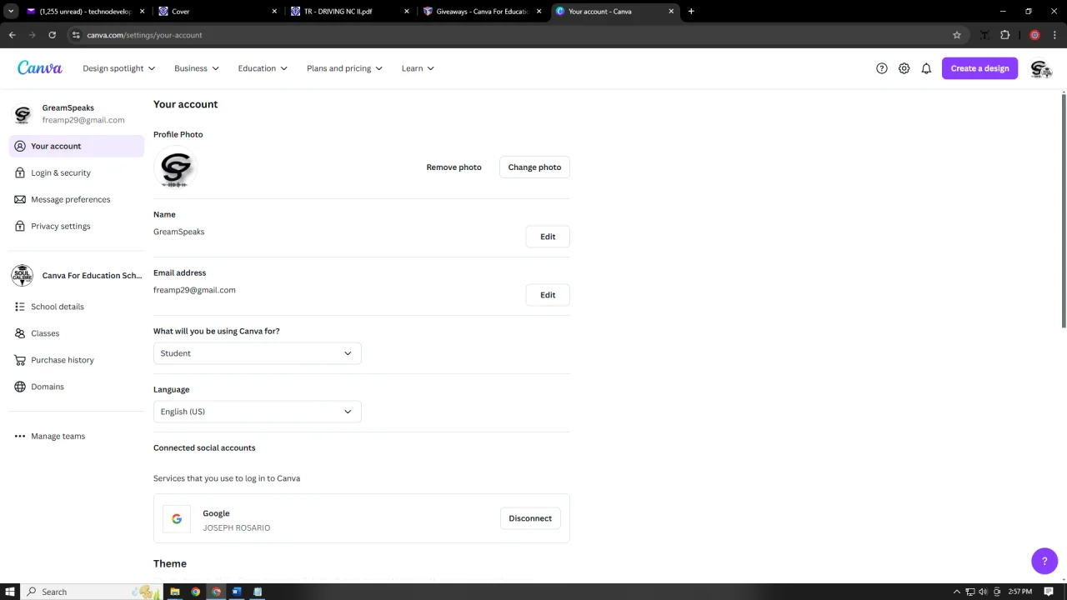Open the account avatar menu in the header
The height and width of the screenshot is (600, 1067).
[x=1039, y=68]
